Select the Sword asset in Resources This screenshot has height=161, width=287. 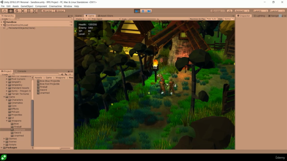42,90
